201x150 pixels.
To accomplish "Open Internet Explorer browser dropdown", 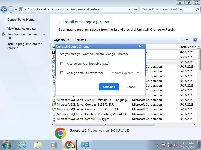I will 125,73.
